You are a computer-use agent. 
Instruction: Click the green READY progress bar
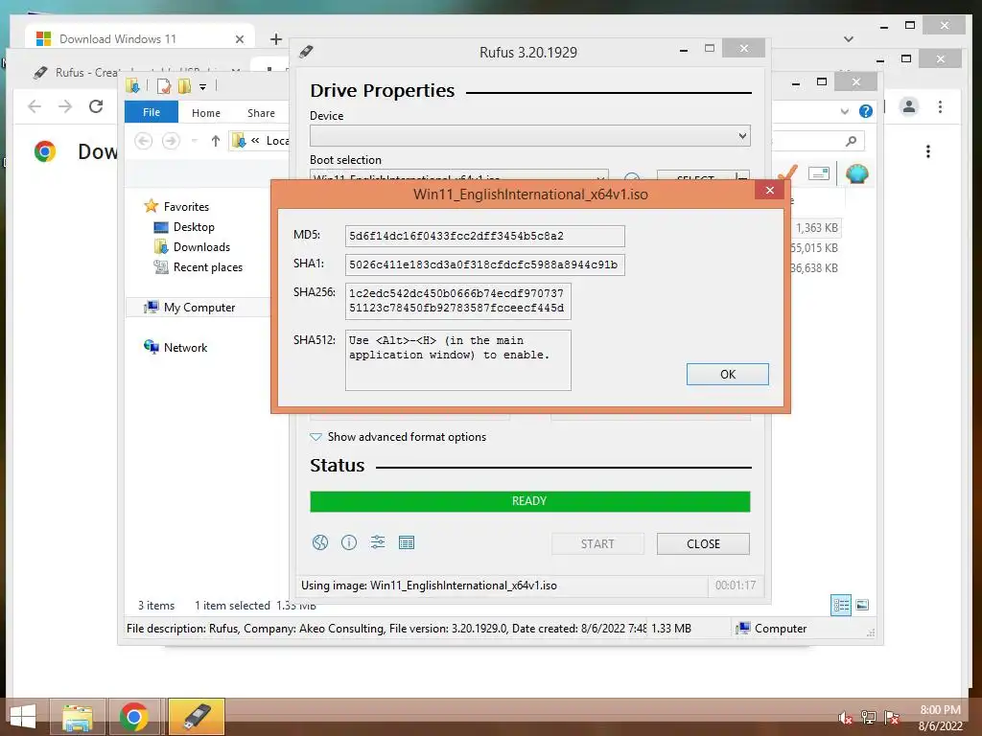[x=529, y=501]
